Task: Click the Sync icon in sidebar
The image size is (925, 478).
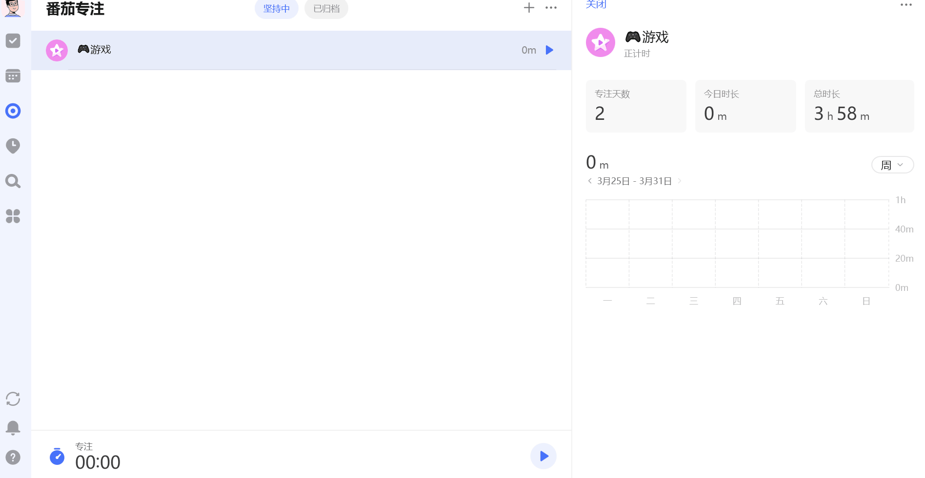Action: [x=13, y=399]
